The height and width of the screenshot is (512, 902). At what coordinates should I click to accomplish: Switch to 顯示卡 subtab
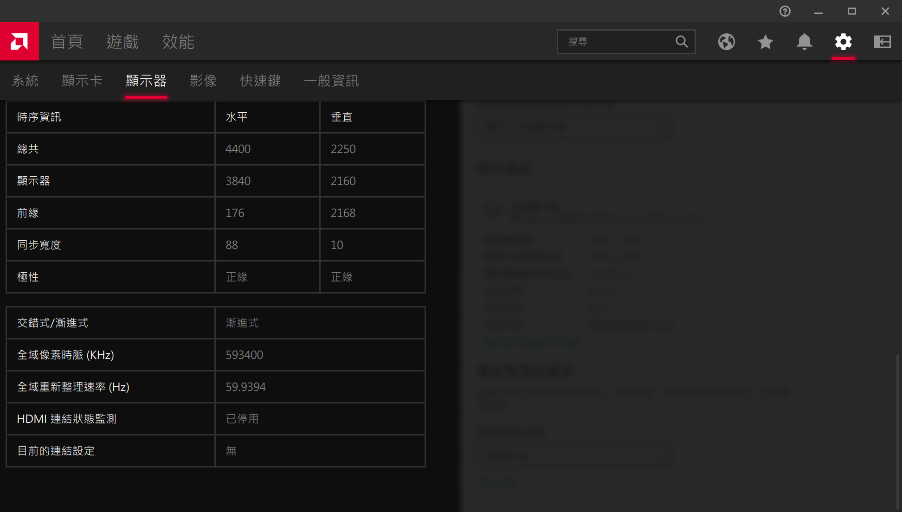(x=82, y=81)
